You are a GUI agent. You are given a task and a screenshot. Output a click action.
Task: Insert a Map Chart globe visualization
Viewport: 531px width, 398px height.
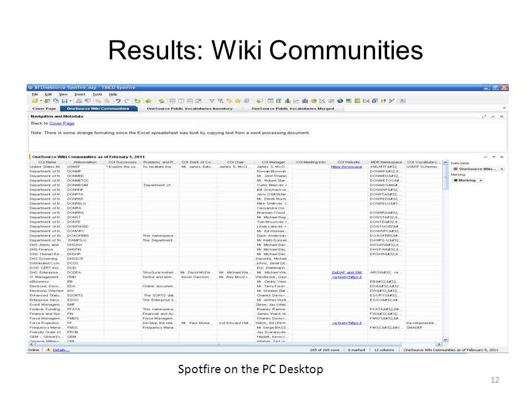[x=340, y=101]
